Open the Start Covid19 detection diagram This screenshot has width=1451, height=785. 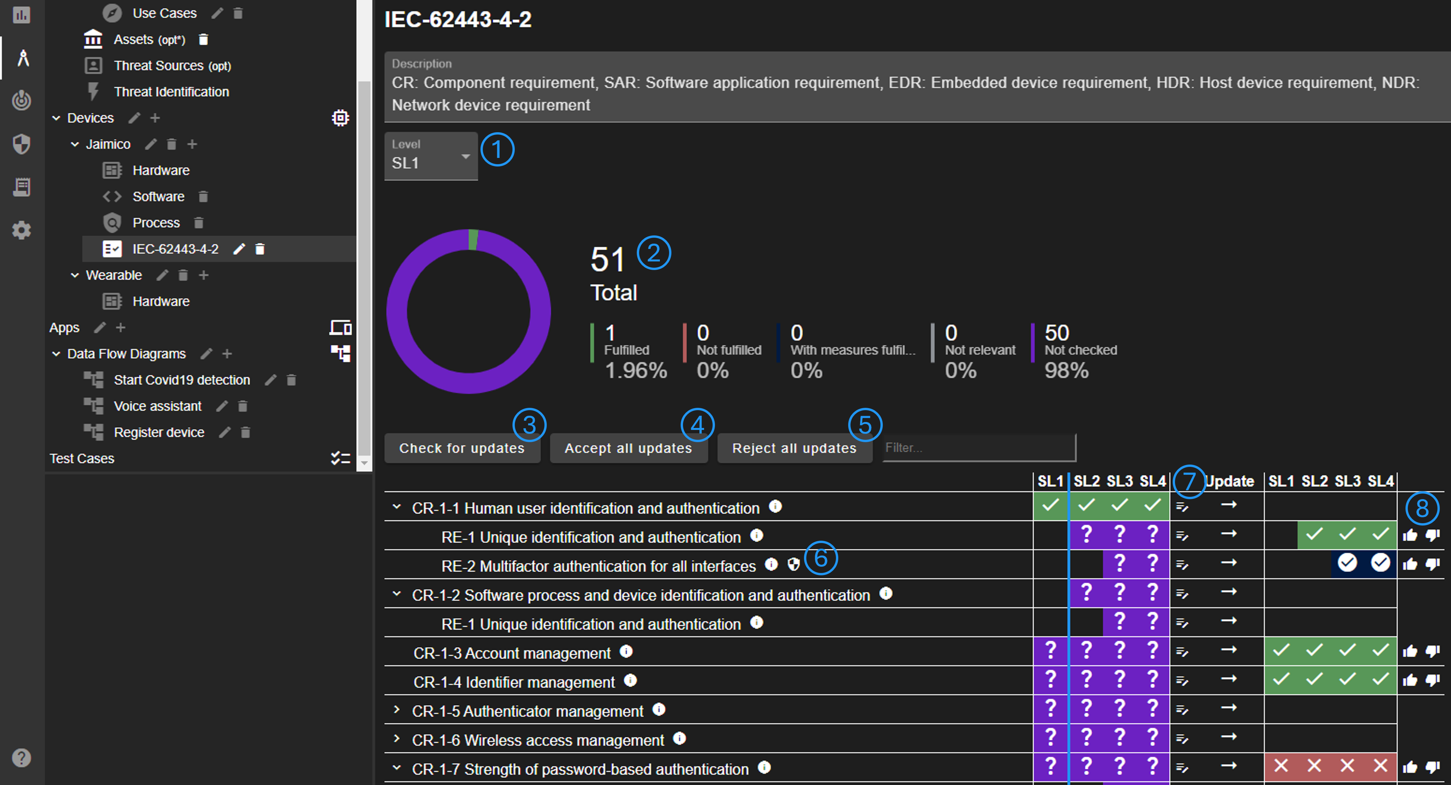pyautogui.click(x=181, y=380)
